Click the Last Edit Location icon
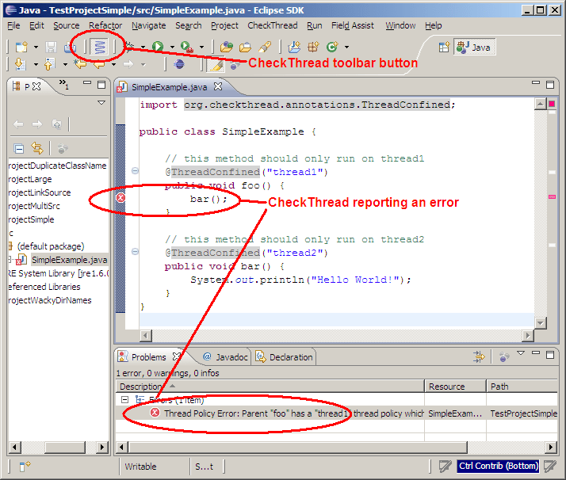This screenshot has height=480, width=566. coord(79,64)
